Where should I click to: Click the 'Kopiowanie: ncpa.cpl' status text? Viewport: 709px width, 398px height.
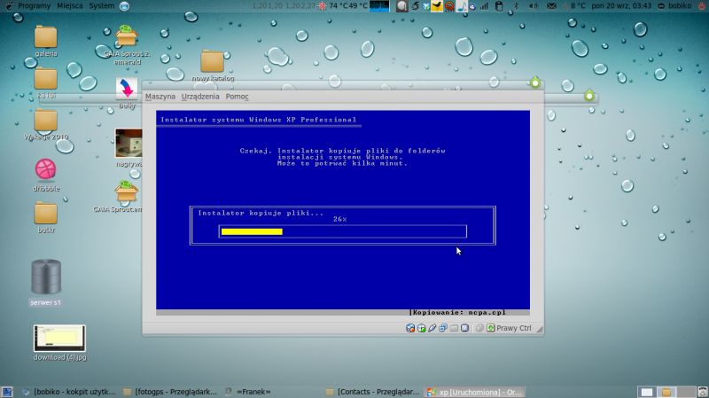tap(459, 313)
